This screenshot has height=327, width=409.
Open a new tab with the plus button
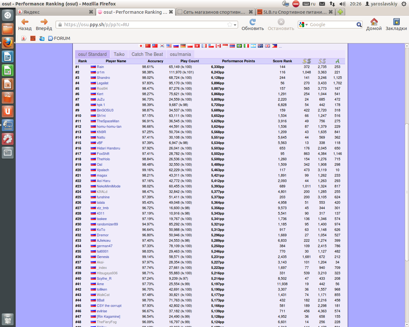click(x=340, y=12)
